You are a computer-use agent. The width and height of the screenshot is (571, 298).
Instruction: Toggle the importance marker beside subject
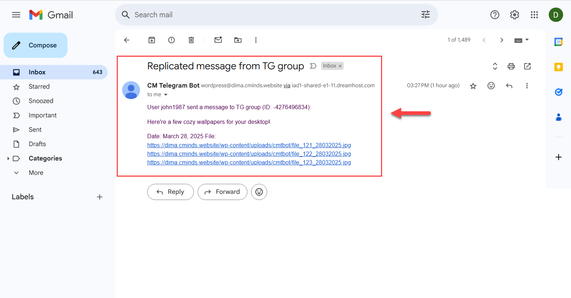click(313, 66)
